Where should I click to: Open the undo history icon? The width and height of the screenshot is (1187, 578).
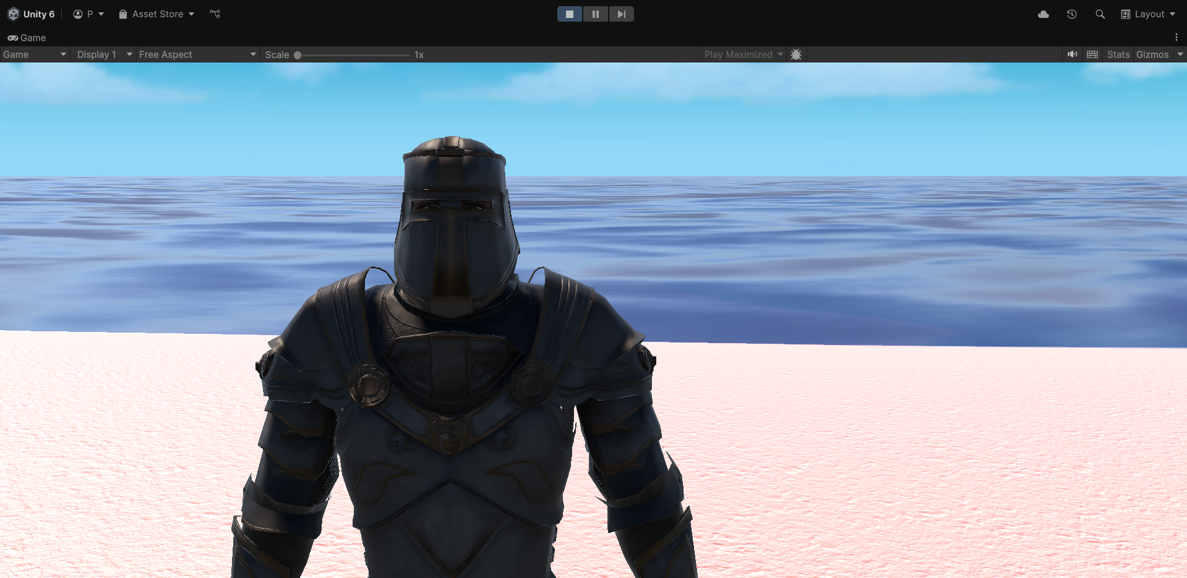pyautogui.click(x=1072, y=14)
